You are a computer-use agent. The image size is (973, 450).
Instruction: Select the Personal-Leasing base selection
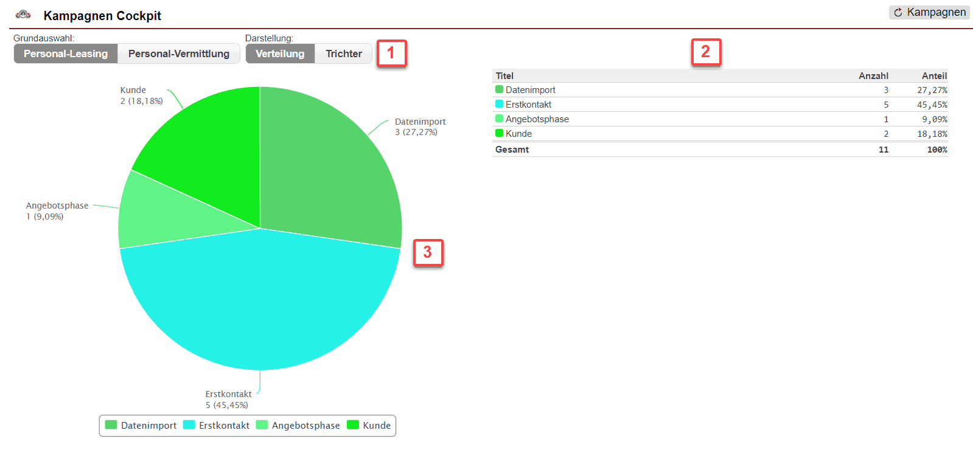[x=66, y=54]
